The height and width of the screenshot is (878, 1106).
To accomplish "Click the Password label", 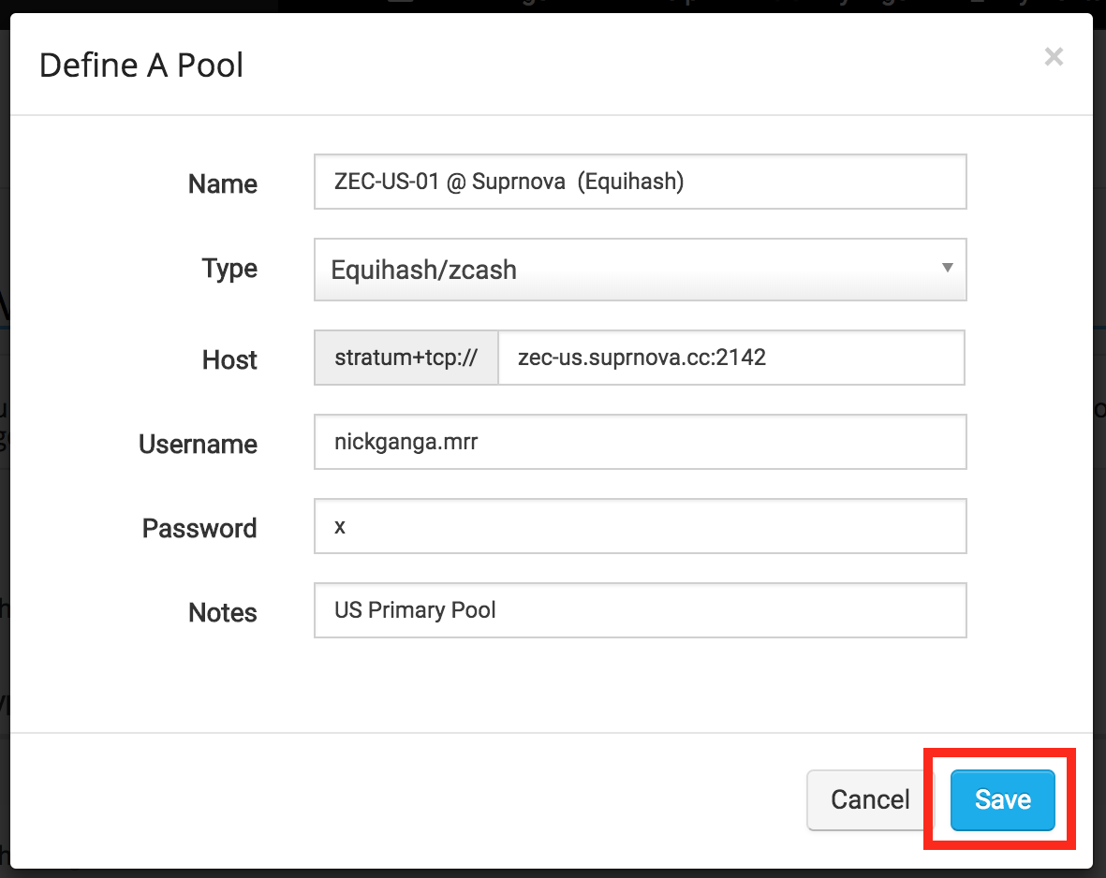I will coord(199,528).
